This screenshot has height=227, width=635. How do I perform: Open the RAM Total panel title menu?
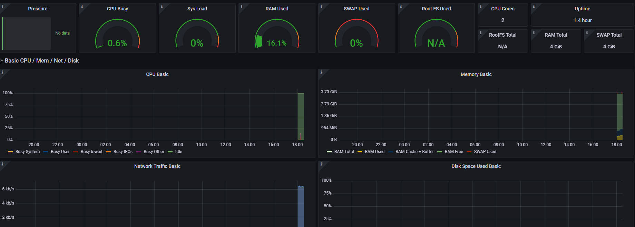[x=556, y=35]
